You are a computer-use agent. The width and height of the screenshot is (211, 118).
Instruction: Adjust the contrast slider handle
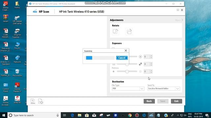point(127,65)
